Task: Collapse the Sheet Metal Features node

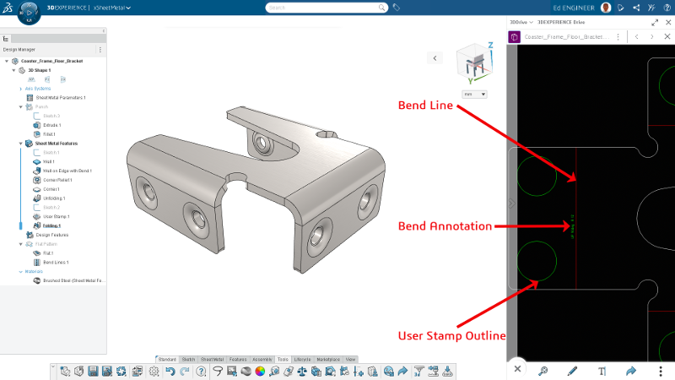Action: pos(19,144)
